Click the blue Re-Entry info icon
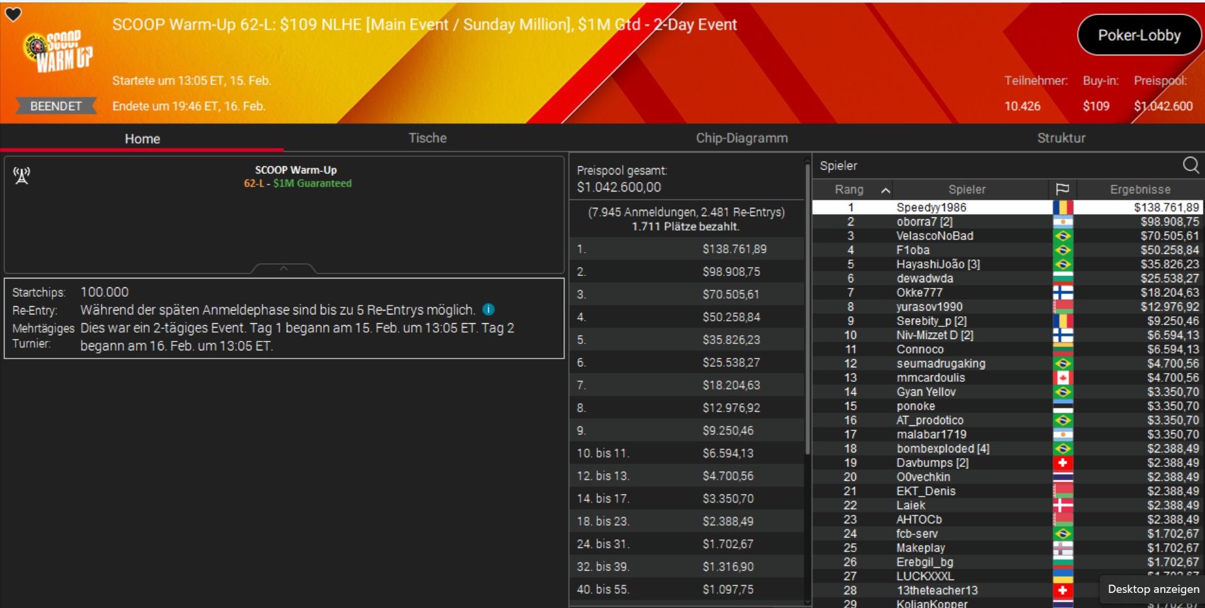The image size is (1205, 608). coord(488,309)
